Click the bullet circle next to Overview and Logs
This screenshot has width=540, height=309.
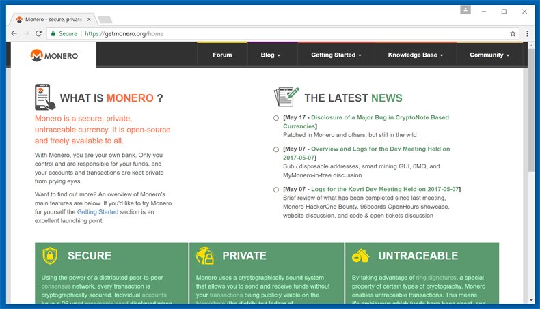click(276, 149)
